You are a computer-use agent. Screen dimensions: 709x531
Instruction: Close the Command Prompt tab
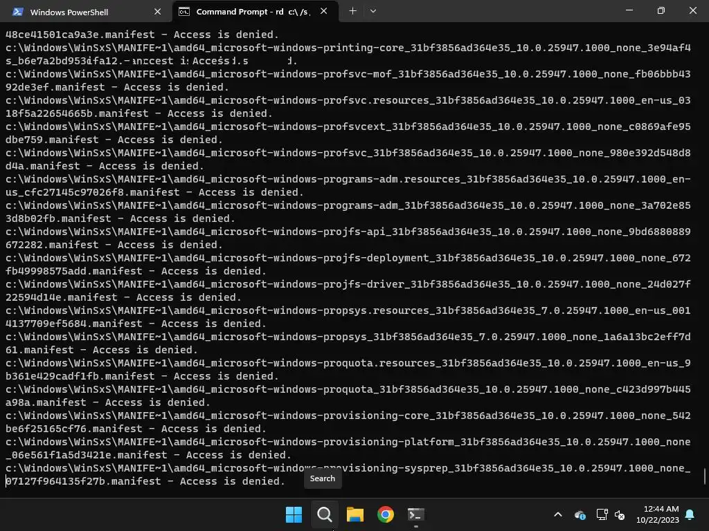click(x=324, y=11)
